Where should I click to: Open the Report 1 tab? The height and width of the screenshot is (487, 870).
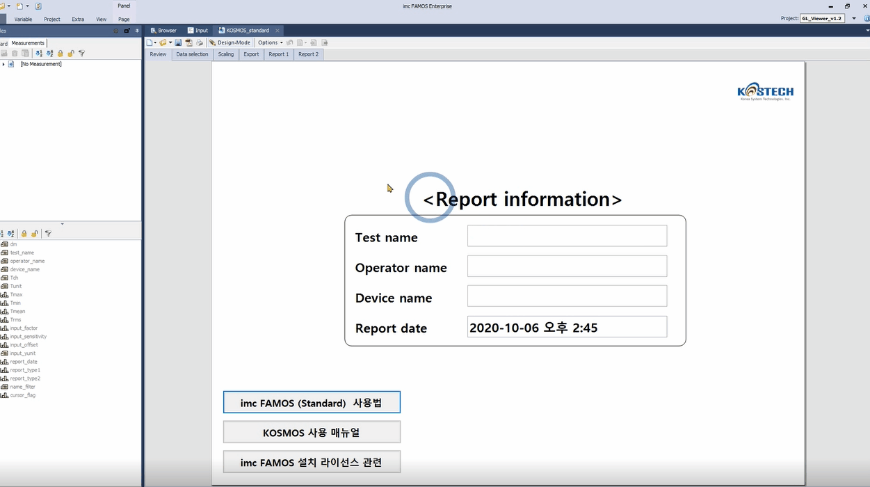(x=278, y=54)
